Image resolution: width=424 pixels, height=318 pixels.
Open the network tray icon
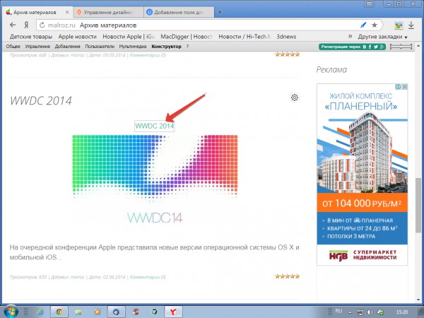[360, 312]
